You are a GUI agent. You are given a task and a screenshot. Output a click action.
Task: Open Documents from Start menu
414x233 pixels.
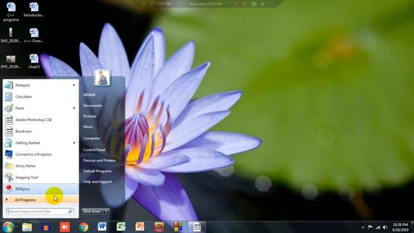(93, 105)
